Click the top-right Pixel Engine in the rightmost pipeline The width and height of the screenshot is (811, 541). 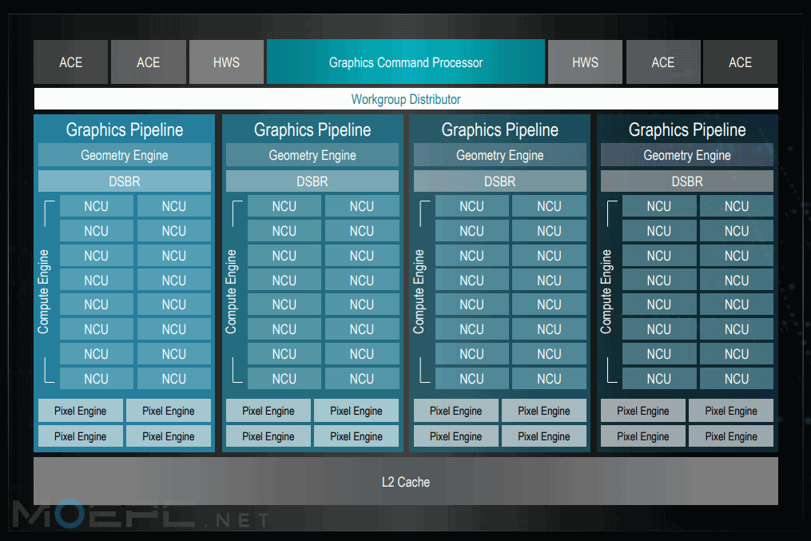[731, 411]
